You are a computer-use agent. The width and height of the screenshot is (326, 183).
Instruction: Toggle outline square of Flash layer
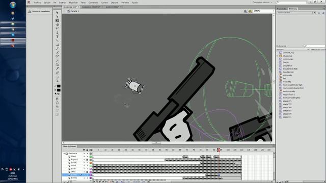point(91,157)
